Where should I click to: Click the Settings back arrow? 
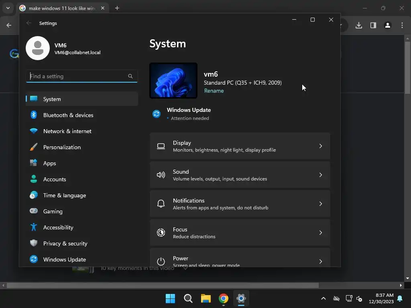pos(29,23)
